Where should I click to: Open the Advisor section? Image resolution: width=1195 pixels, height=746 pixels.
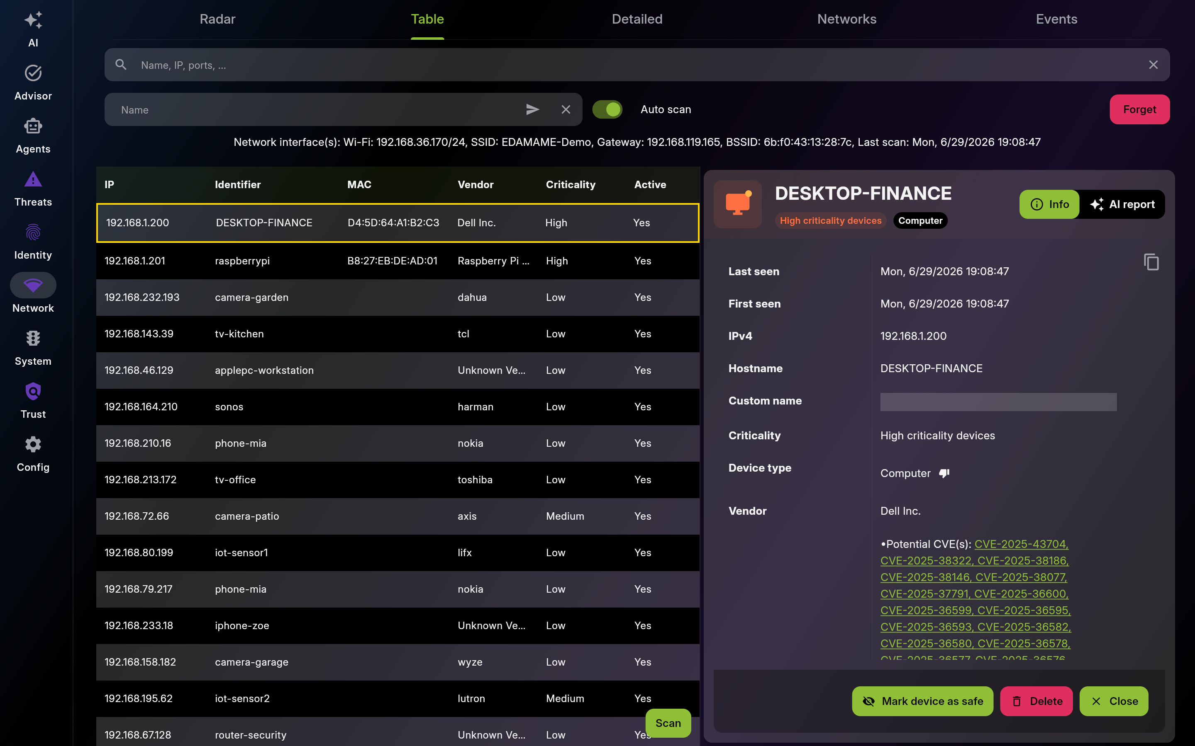click(x=33, y=82)
